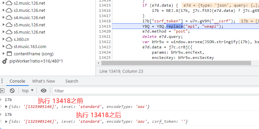Click the horizontal scrollbar thumb of code editor
Viewport: 259px width, 129px height.
176,63
